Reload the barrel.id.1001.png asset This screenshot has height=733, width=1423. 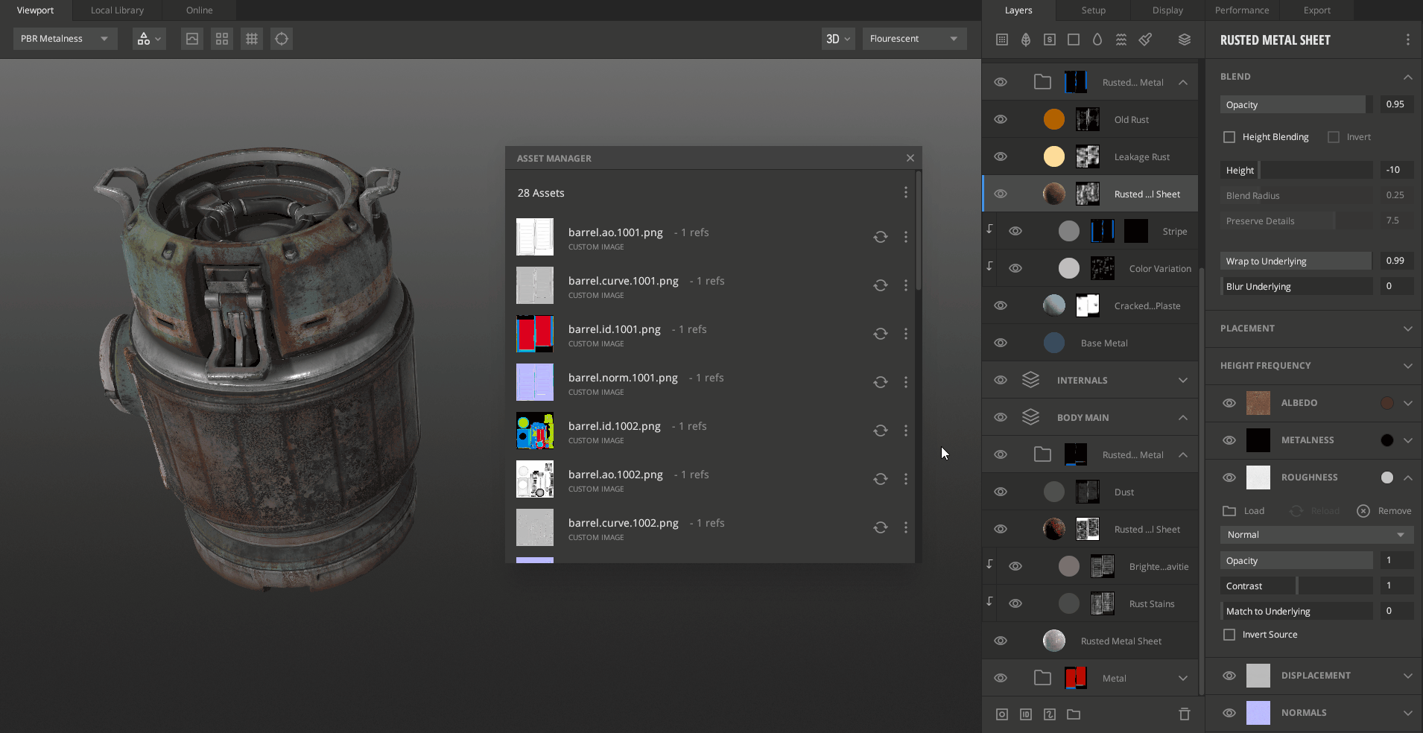(881, 334)
